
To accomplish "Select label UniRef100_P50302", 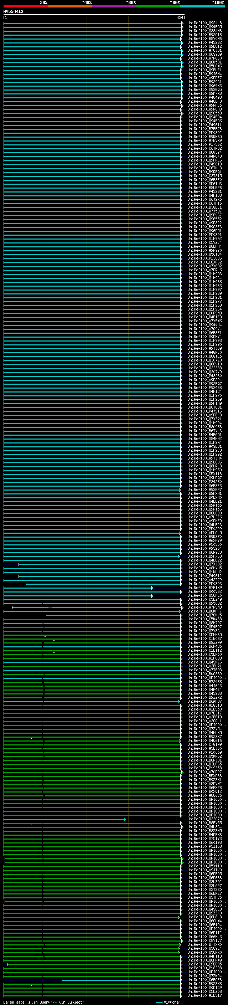I will pos(204,133).
